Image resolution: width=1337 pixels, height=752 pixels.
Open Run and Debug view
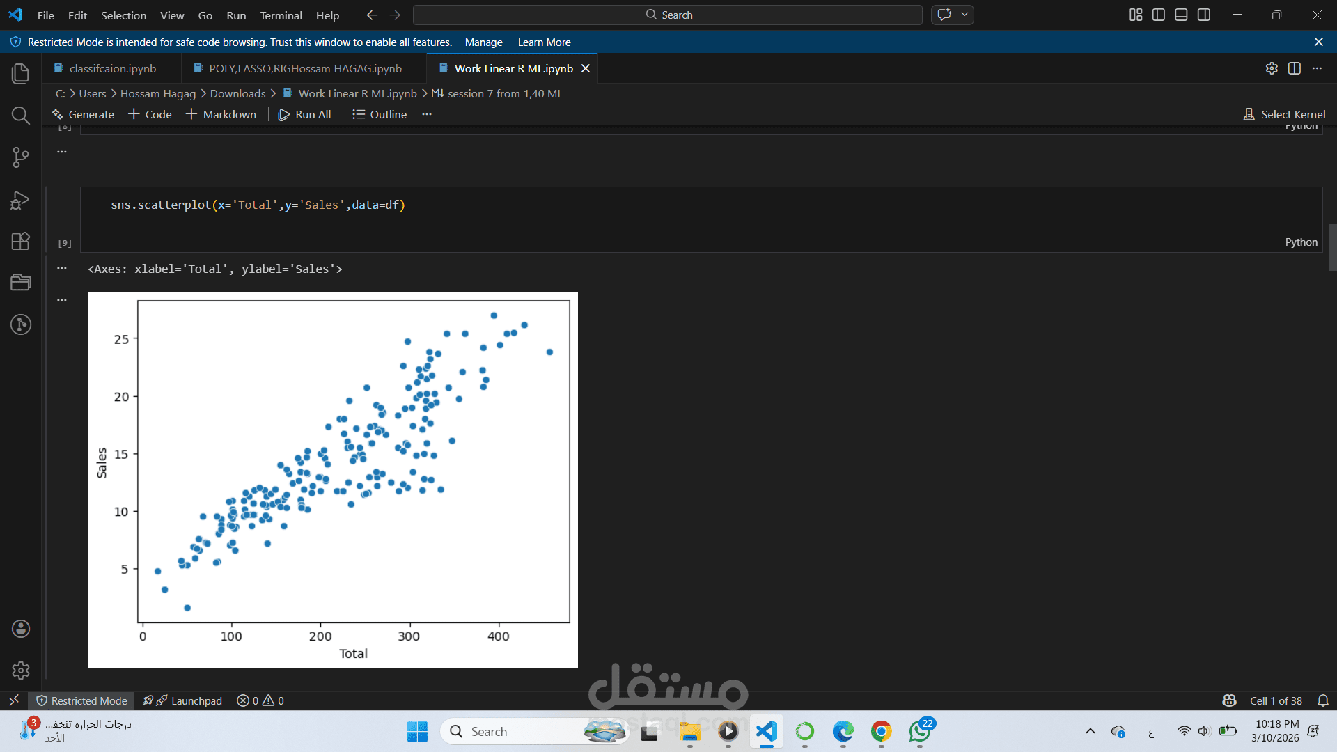pyautogui.click(x=21, y=201)
